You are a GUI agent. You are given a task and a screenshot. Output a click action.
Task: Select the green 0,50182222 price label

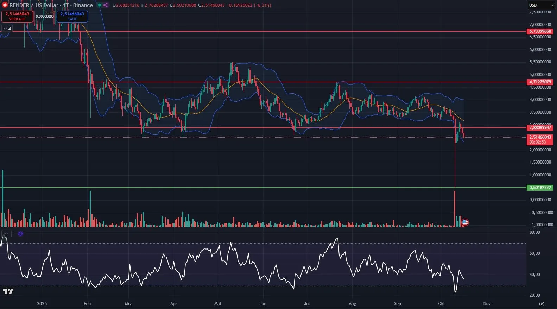540,188
